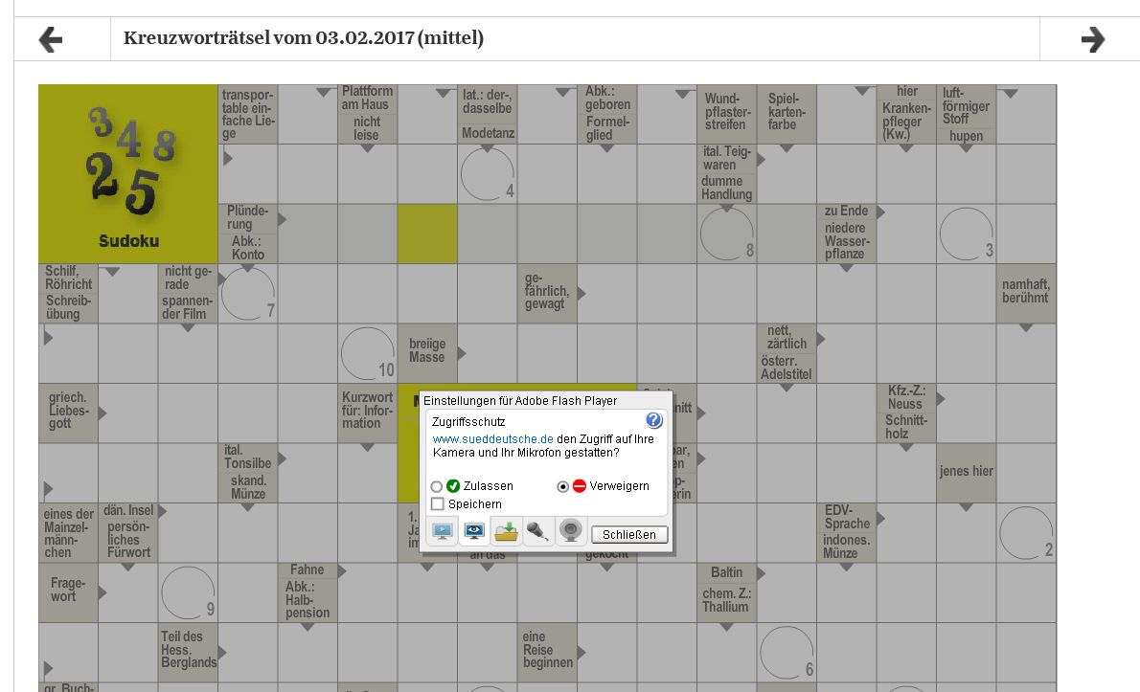1140x692 pixels.
Task: Click the 'nett, zärtlich' clue cell
Action: pos(787,338)
